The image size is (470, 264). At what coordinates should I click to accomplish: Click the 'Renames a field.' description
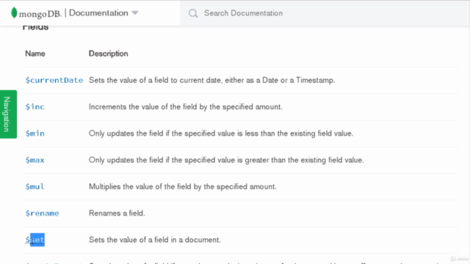tap(117, 213)
